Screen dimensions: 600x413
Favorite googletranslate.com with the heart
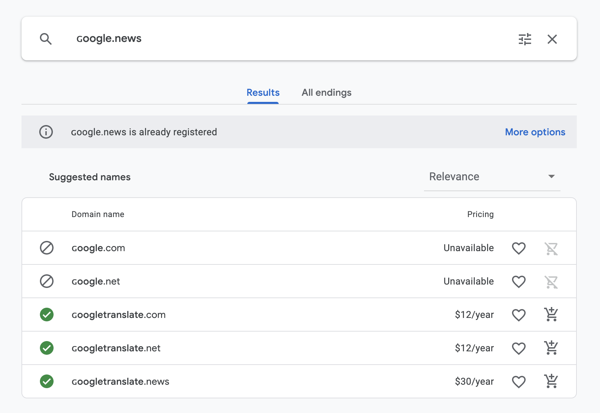(518, 315)
